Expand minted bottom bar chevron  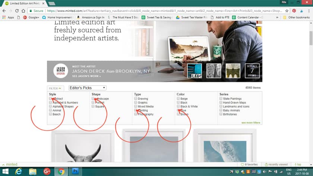(x=3, y=164)
